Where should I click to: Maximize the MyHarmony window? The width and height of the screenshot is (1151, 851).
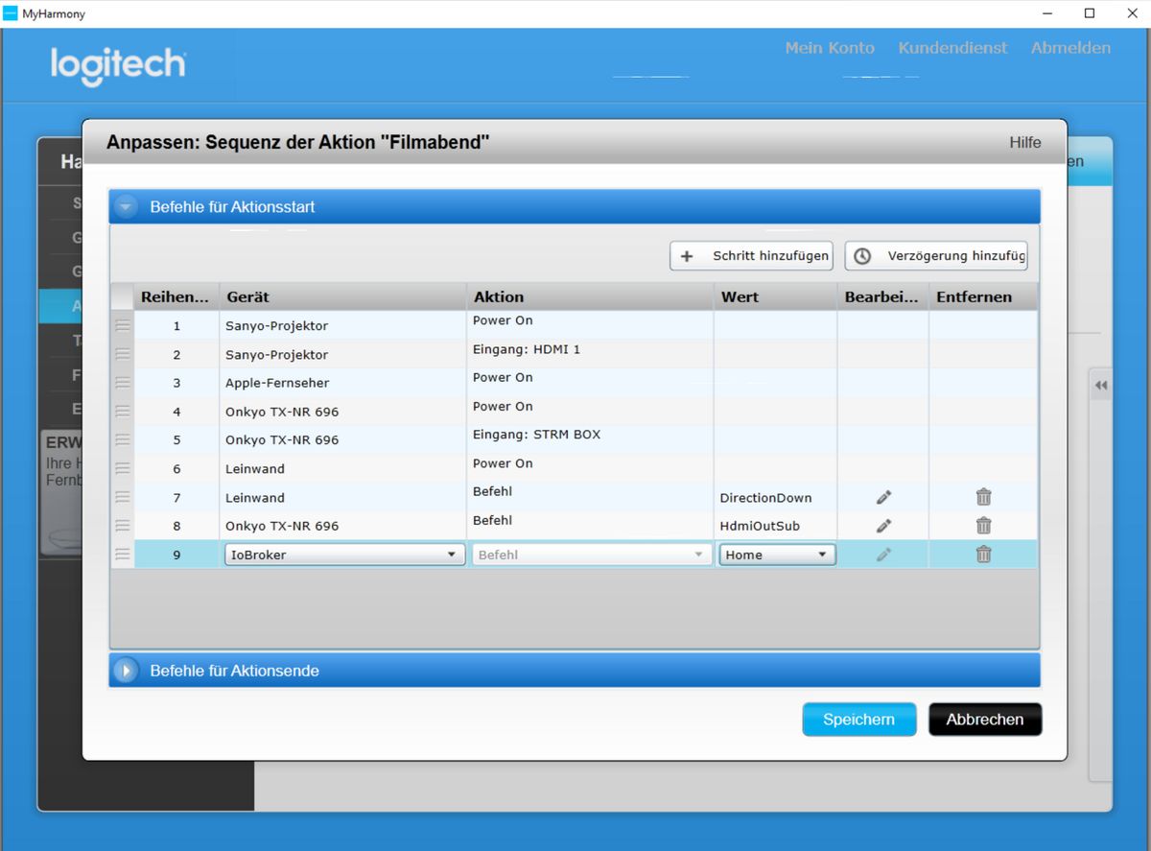1090,13
